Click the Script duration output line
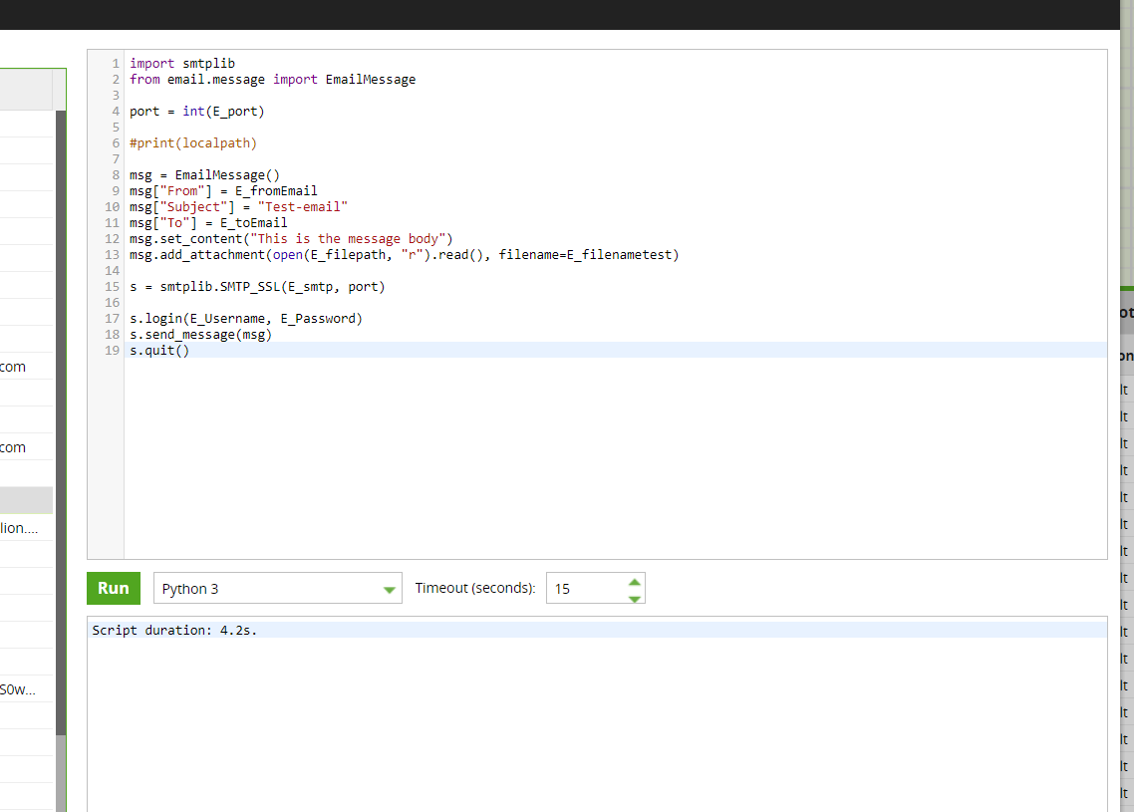 tap(174, 630)
